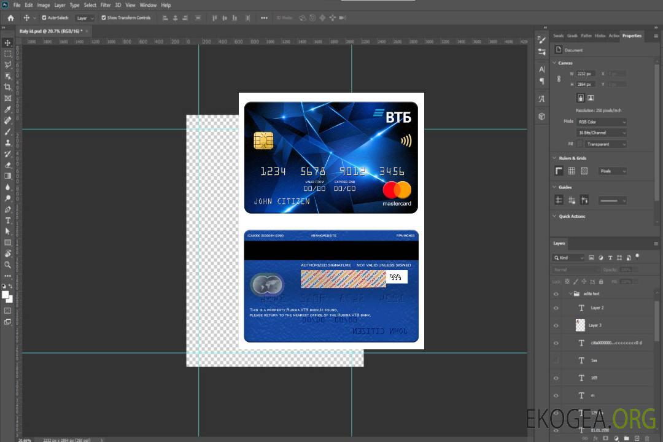Open the guide line style dropdown
Screen dimensions: 663x442
(x=612, y=201)
